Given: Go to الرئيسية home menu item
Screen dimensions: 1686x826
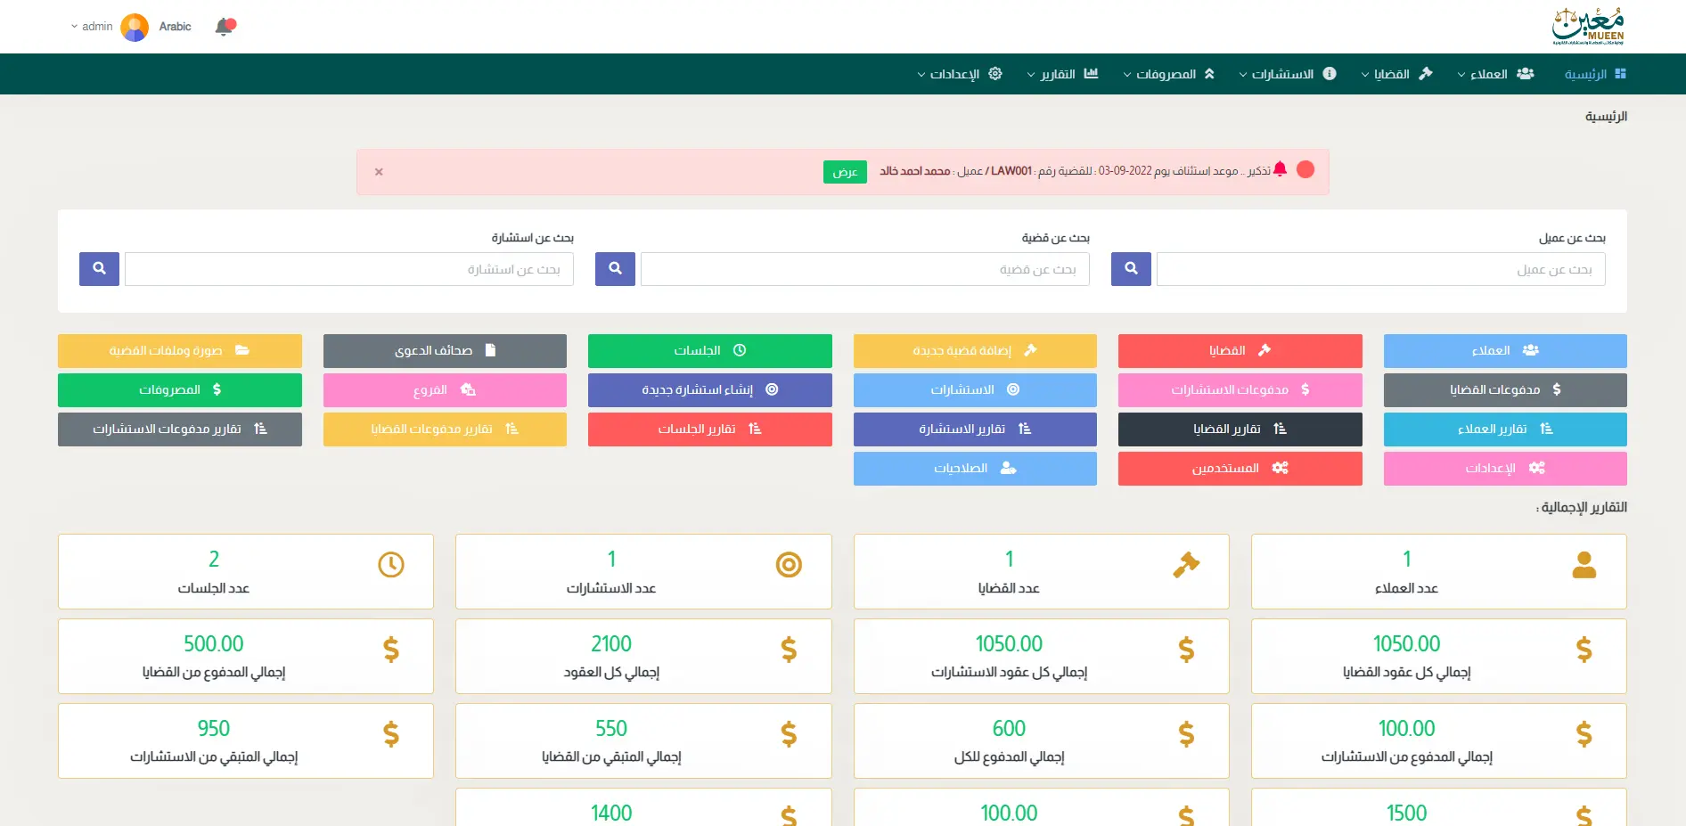Looking at the screenshot, I should click(x=1594, y=74).
